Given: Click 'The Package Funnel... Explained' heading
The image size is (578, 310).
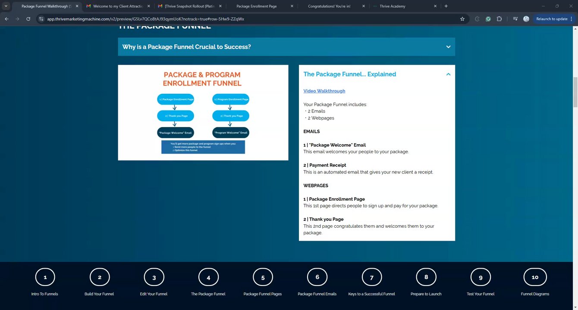Looking at the screenshot, I should pos(349,74).
